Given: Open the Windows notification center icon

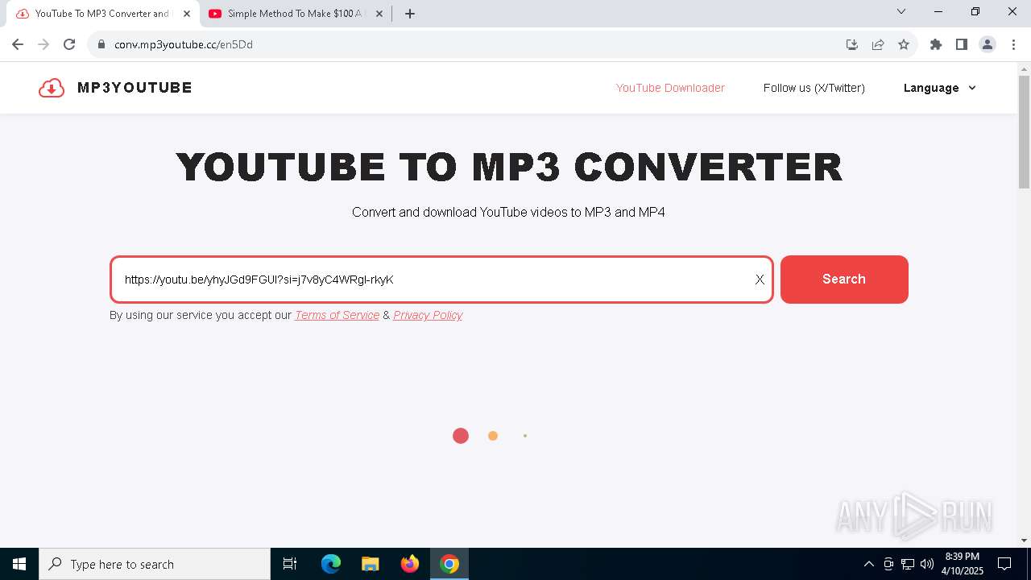Looking at the screenshot, I should click(1004, 564).
